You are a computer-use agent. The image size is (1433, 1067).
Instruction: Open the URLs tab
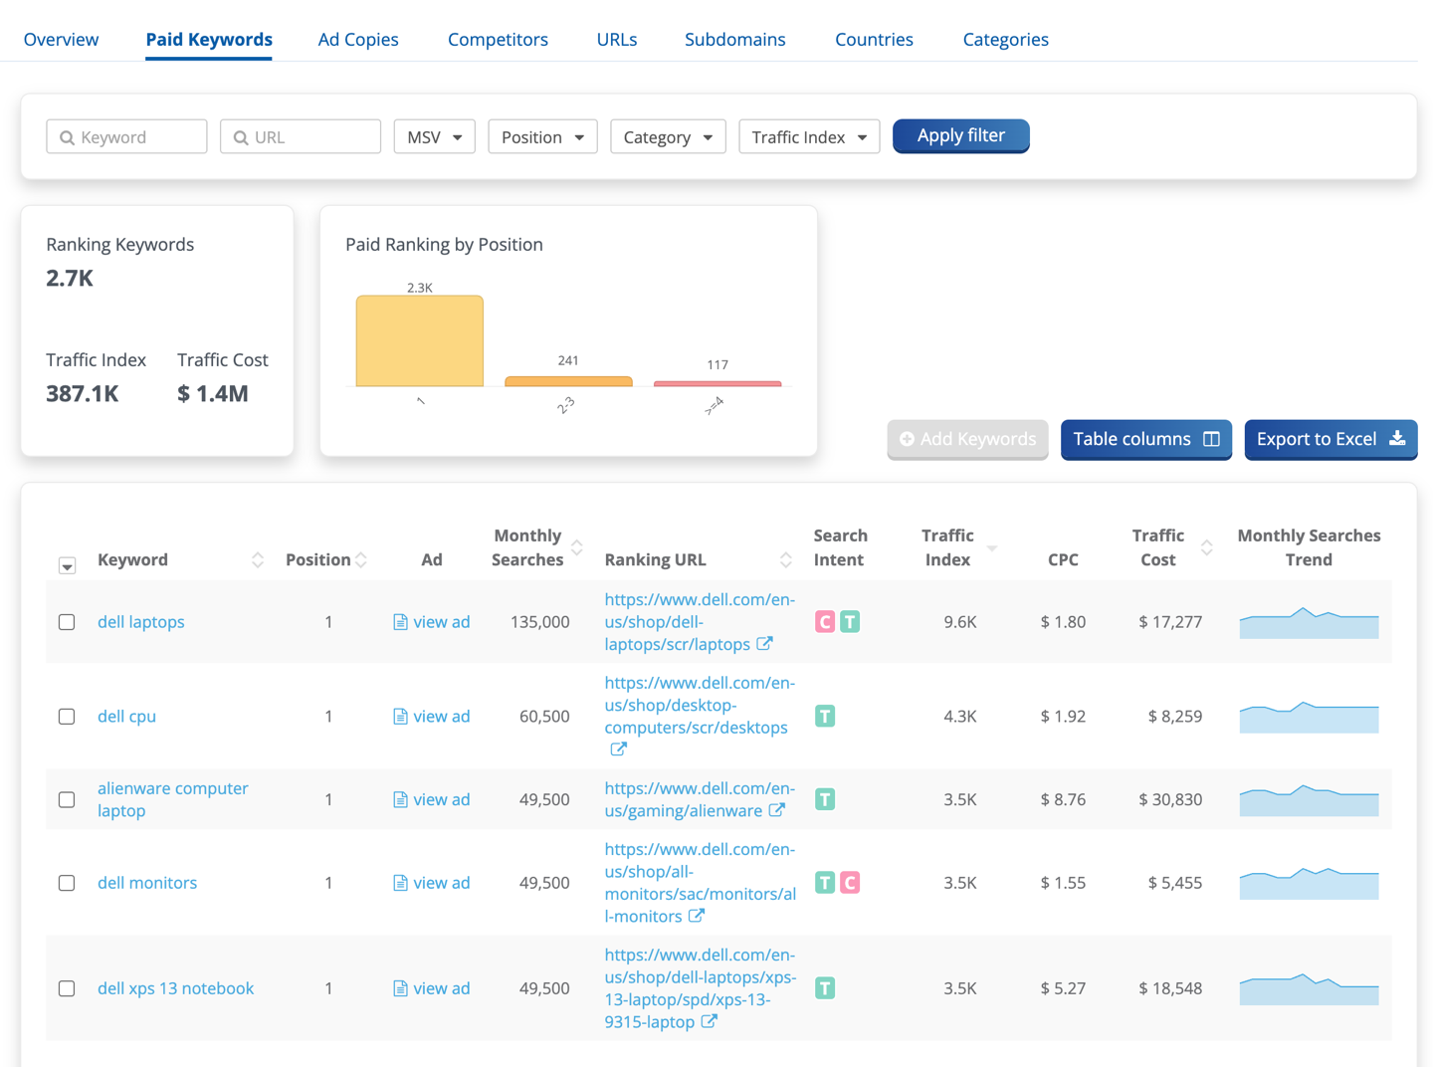(617, 40)
